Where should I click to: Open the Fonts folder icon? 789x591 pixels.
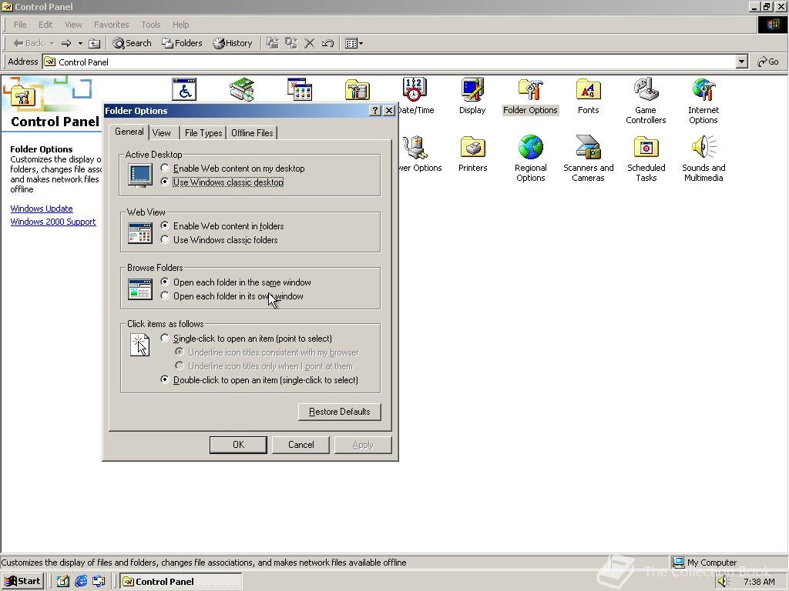pyautogui.click(x=588, y=95)
